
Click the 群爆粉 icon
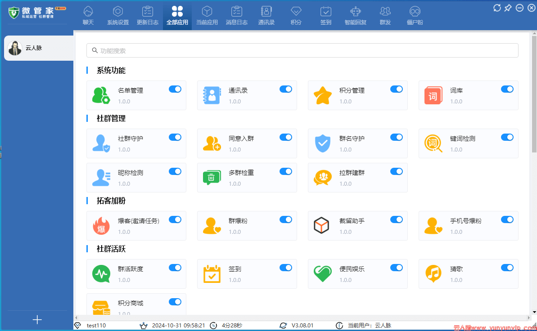[x=212, y=226]
